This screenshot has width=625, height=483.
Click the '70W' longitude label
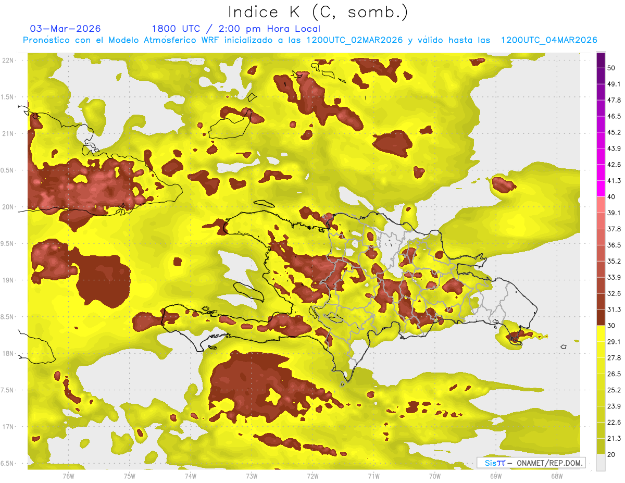click(x=435, y=476)
